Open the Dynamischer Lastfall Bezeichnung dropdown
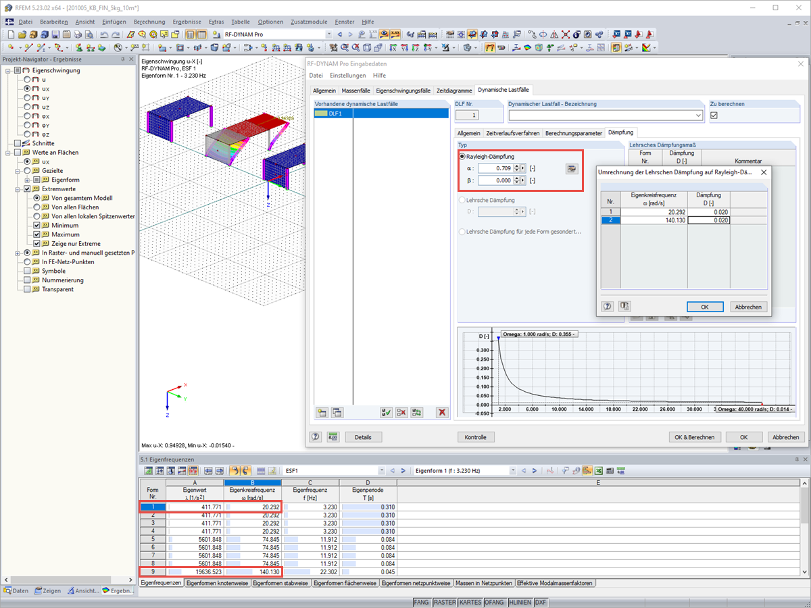 click(698, 116)
